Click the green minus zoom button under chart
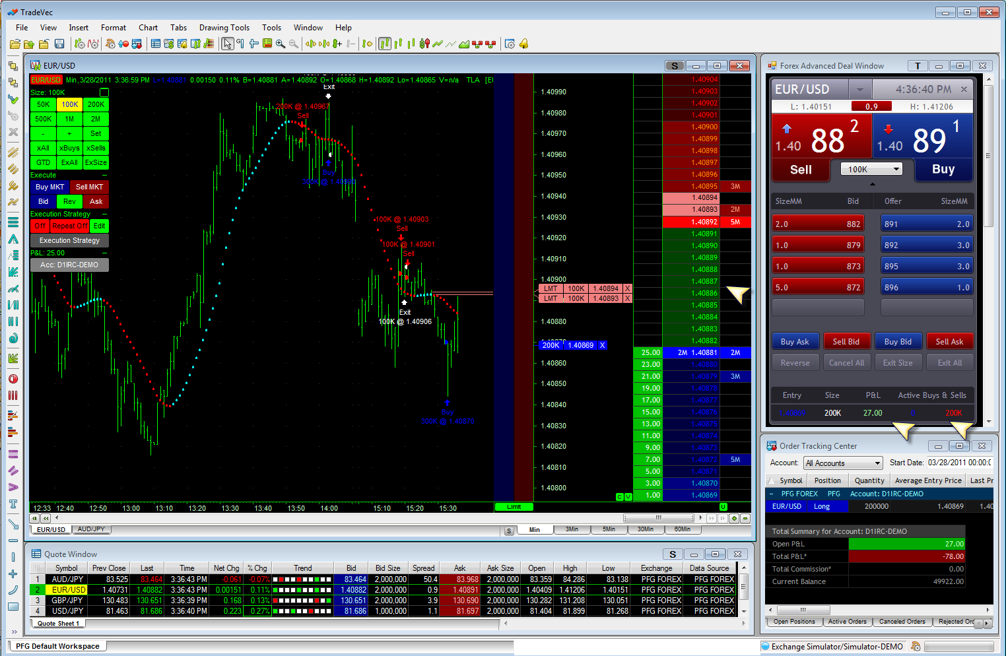 tap(745, 519)
